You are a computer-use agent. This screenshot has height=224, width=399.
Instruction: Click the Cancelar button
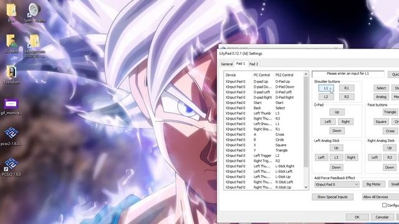(382, 217)
